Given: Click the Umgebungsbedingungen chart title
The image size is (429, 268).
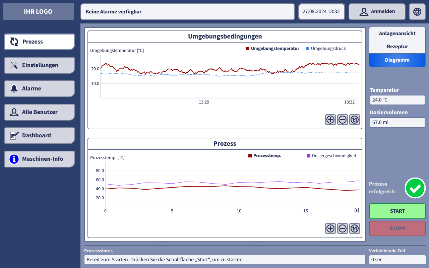Looking at the screenshot, I should (225, 37).
